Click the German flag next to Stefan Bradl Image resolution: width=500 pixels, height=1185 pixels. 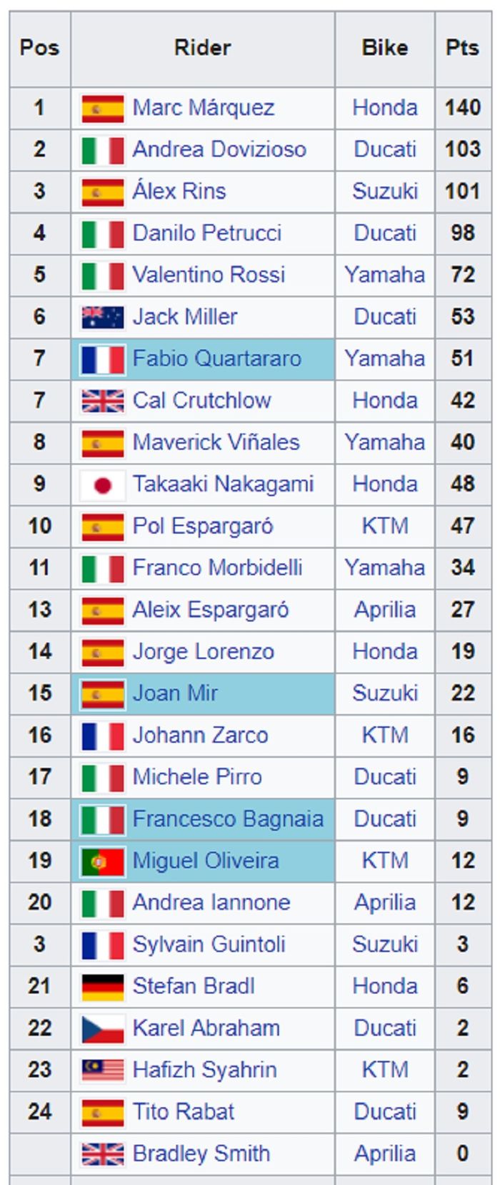click(x=103, y=986)
